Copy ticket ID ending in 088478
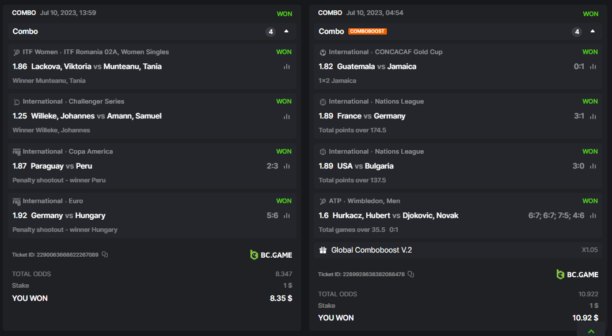This screenshot has height=336, width=612. pyautogui.click(x=411, y=274)
